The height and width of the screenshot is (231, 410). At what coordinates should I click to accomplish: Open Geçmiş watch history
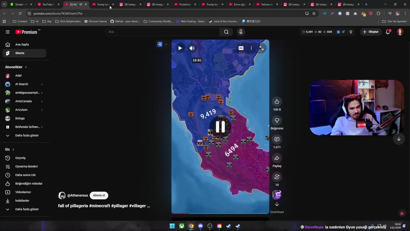(24, 158)
